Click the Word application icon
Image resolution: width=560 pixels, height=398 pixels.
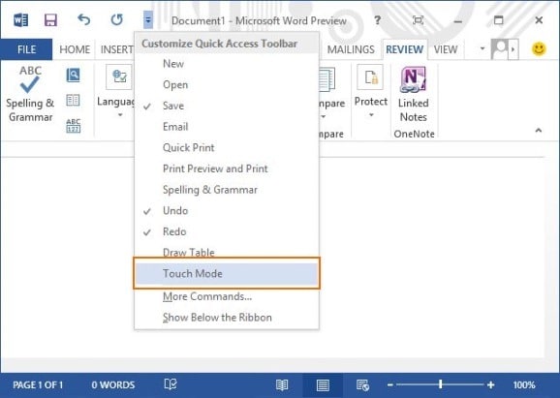point(20,20)
